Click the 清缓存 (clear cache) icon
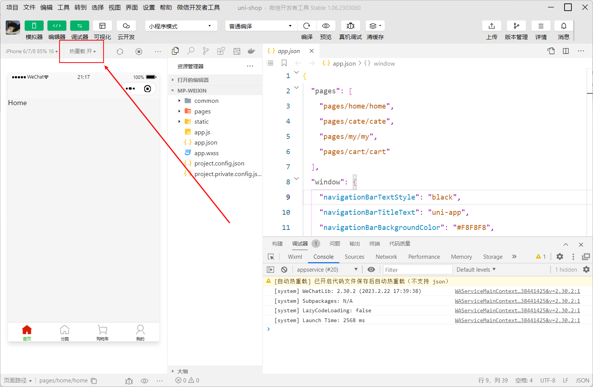The image size is (593, 387). click(x=373, y=25)
